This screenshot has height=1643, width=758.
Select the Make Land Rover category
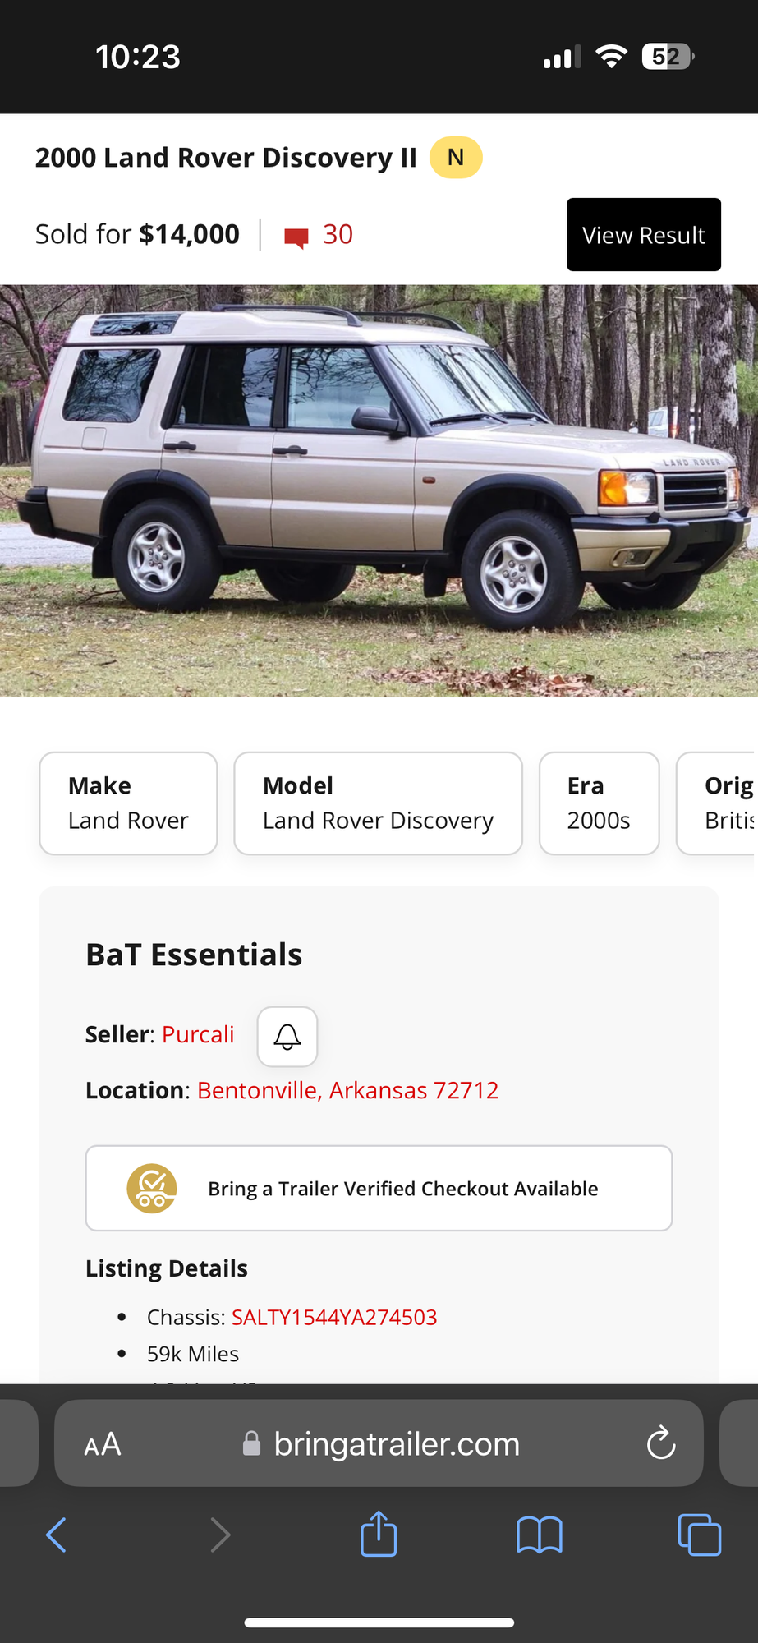point(128,803)
